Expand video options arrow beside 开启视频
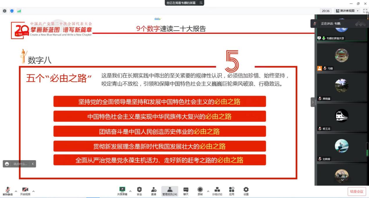Image resolution: width=369 pixels, height=198 pixels. tap(33, 191)
